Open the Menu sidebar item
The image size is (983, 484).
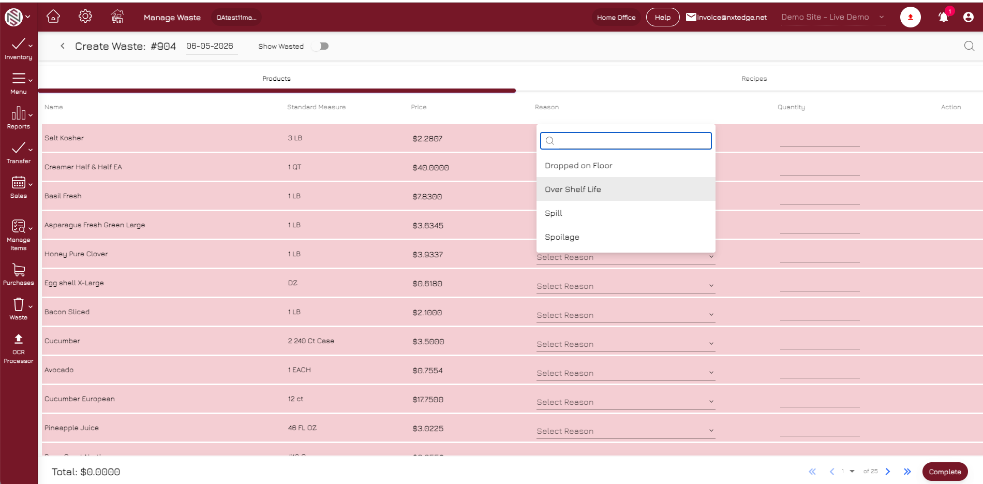[x=19, y=84]
